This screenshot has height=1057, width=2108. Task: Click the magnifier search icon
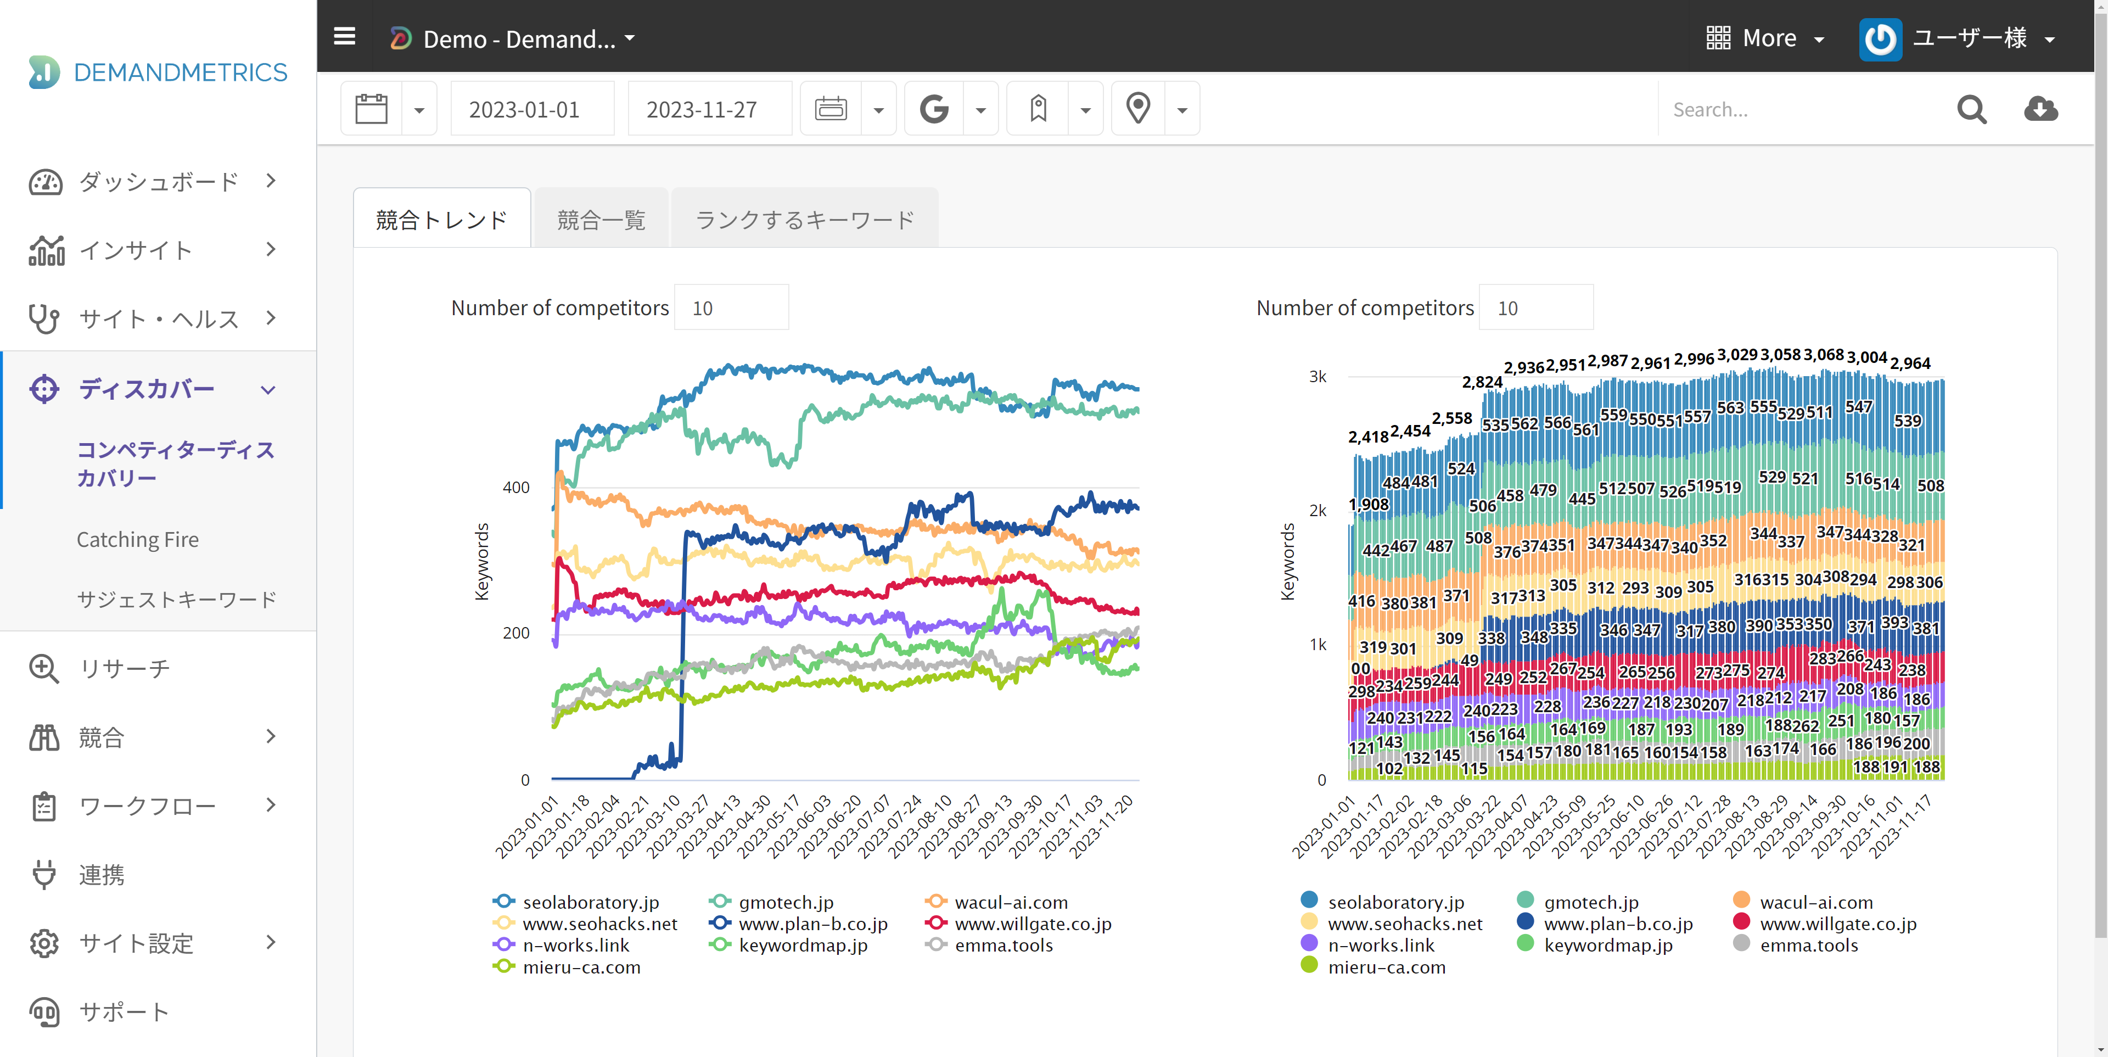click(x=1971, y=109)
